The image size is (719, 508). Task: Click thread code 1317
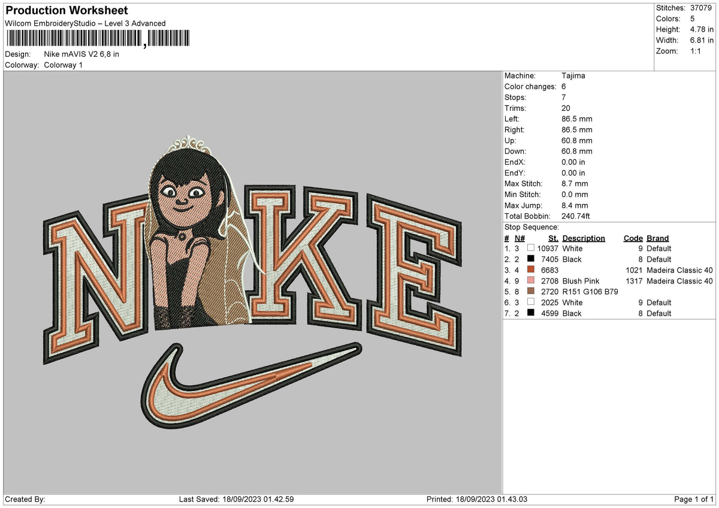(x=633, y=281)
